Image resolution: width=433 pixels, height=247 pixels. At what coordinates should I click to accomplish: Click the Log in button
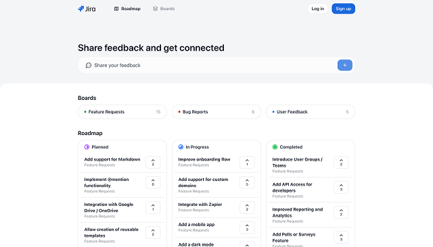(317, 9)
